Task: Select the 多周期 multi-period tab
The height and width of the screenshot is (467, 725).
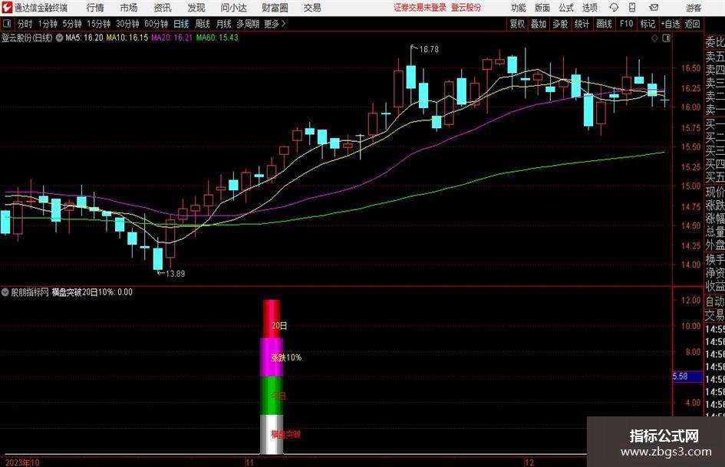Action: tap(248, 24)
